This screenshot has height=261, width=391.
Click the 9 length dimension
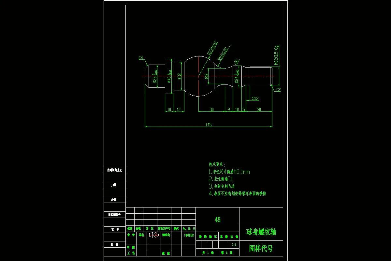point(229,110)
